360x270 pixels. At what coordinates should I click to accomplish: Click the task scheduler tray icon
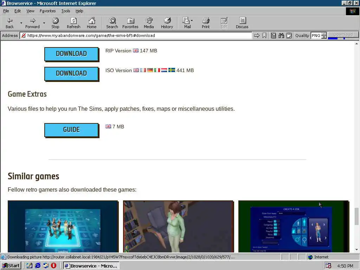pyautogui.click(x=328, y=266)
